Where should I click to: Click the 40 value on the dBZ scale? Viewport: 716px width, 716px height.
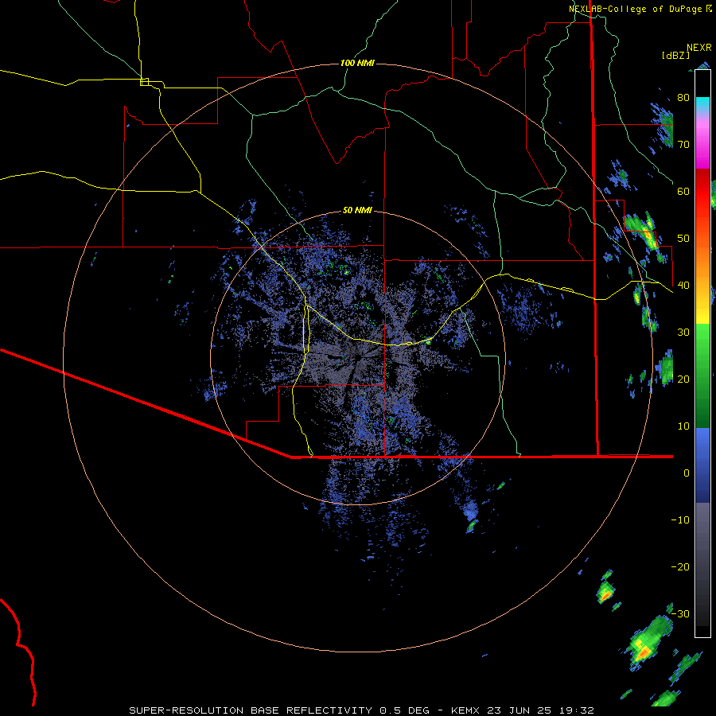pos(683,286)
